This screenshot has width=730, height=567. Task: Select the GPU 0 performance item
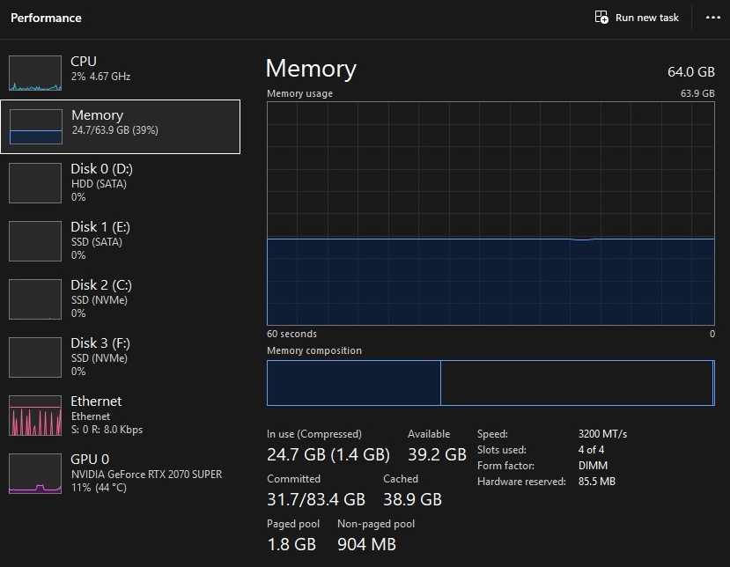(x=120, y=474)
